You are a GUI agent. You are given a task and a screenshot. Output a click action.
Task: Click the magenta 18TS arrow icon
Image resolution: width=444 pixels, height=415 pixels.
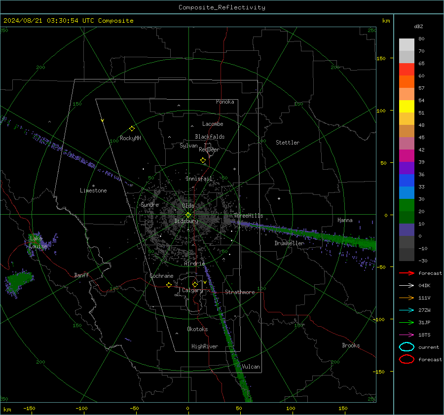click(x=407, y=335)
